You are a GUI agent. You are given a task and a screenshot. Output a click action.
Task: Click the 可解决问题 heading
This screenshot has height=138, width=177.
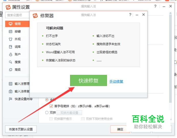point(54,28)
